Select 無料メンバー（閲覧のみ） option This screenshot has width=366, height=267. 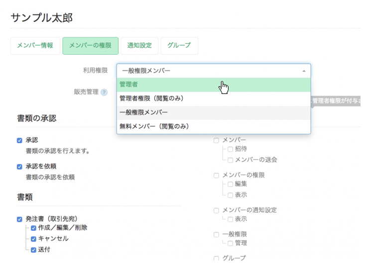[214, 126]
